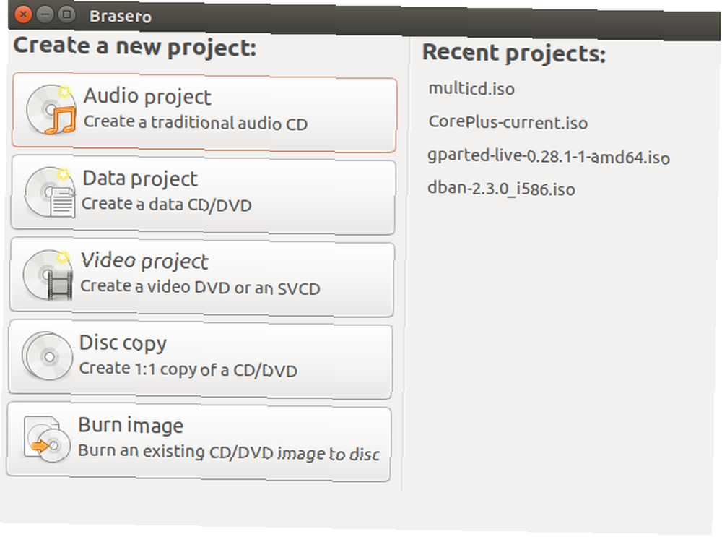
Task: Click 'Create a data CD/DVD' description text
Action: click(167, 205)
